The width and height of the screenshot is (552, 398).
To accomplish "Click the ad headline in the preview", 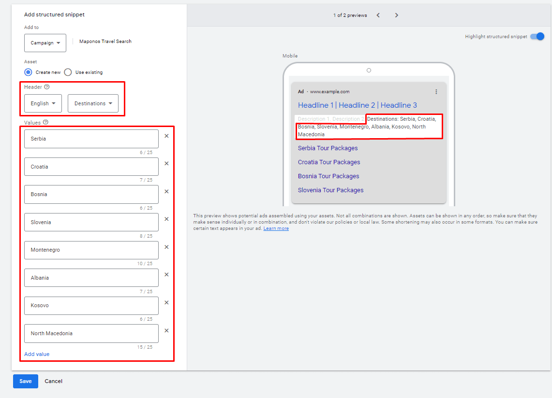I will (x=358, y=105).
